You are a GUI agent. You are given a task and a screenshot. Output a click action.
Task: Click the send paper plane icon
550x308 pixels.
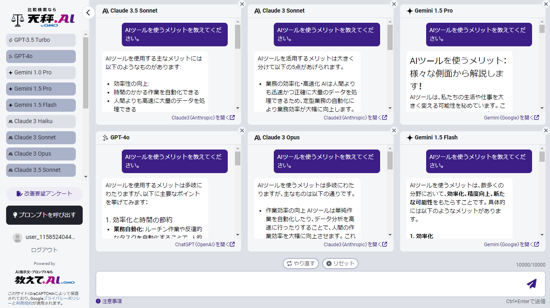[x=531, y=284]
